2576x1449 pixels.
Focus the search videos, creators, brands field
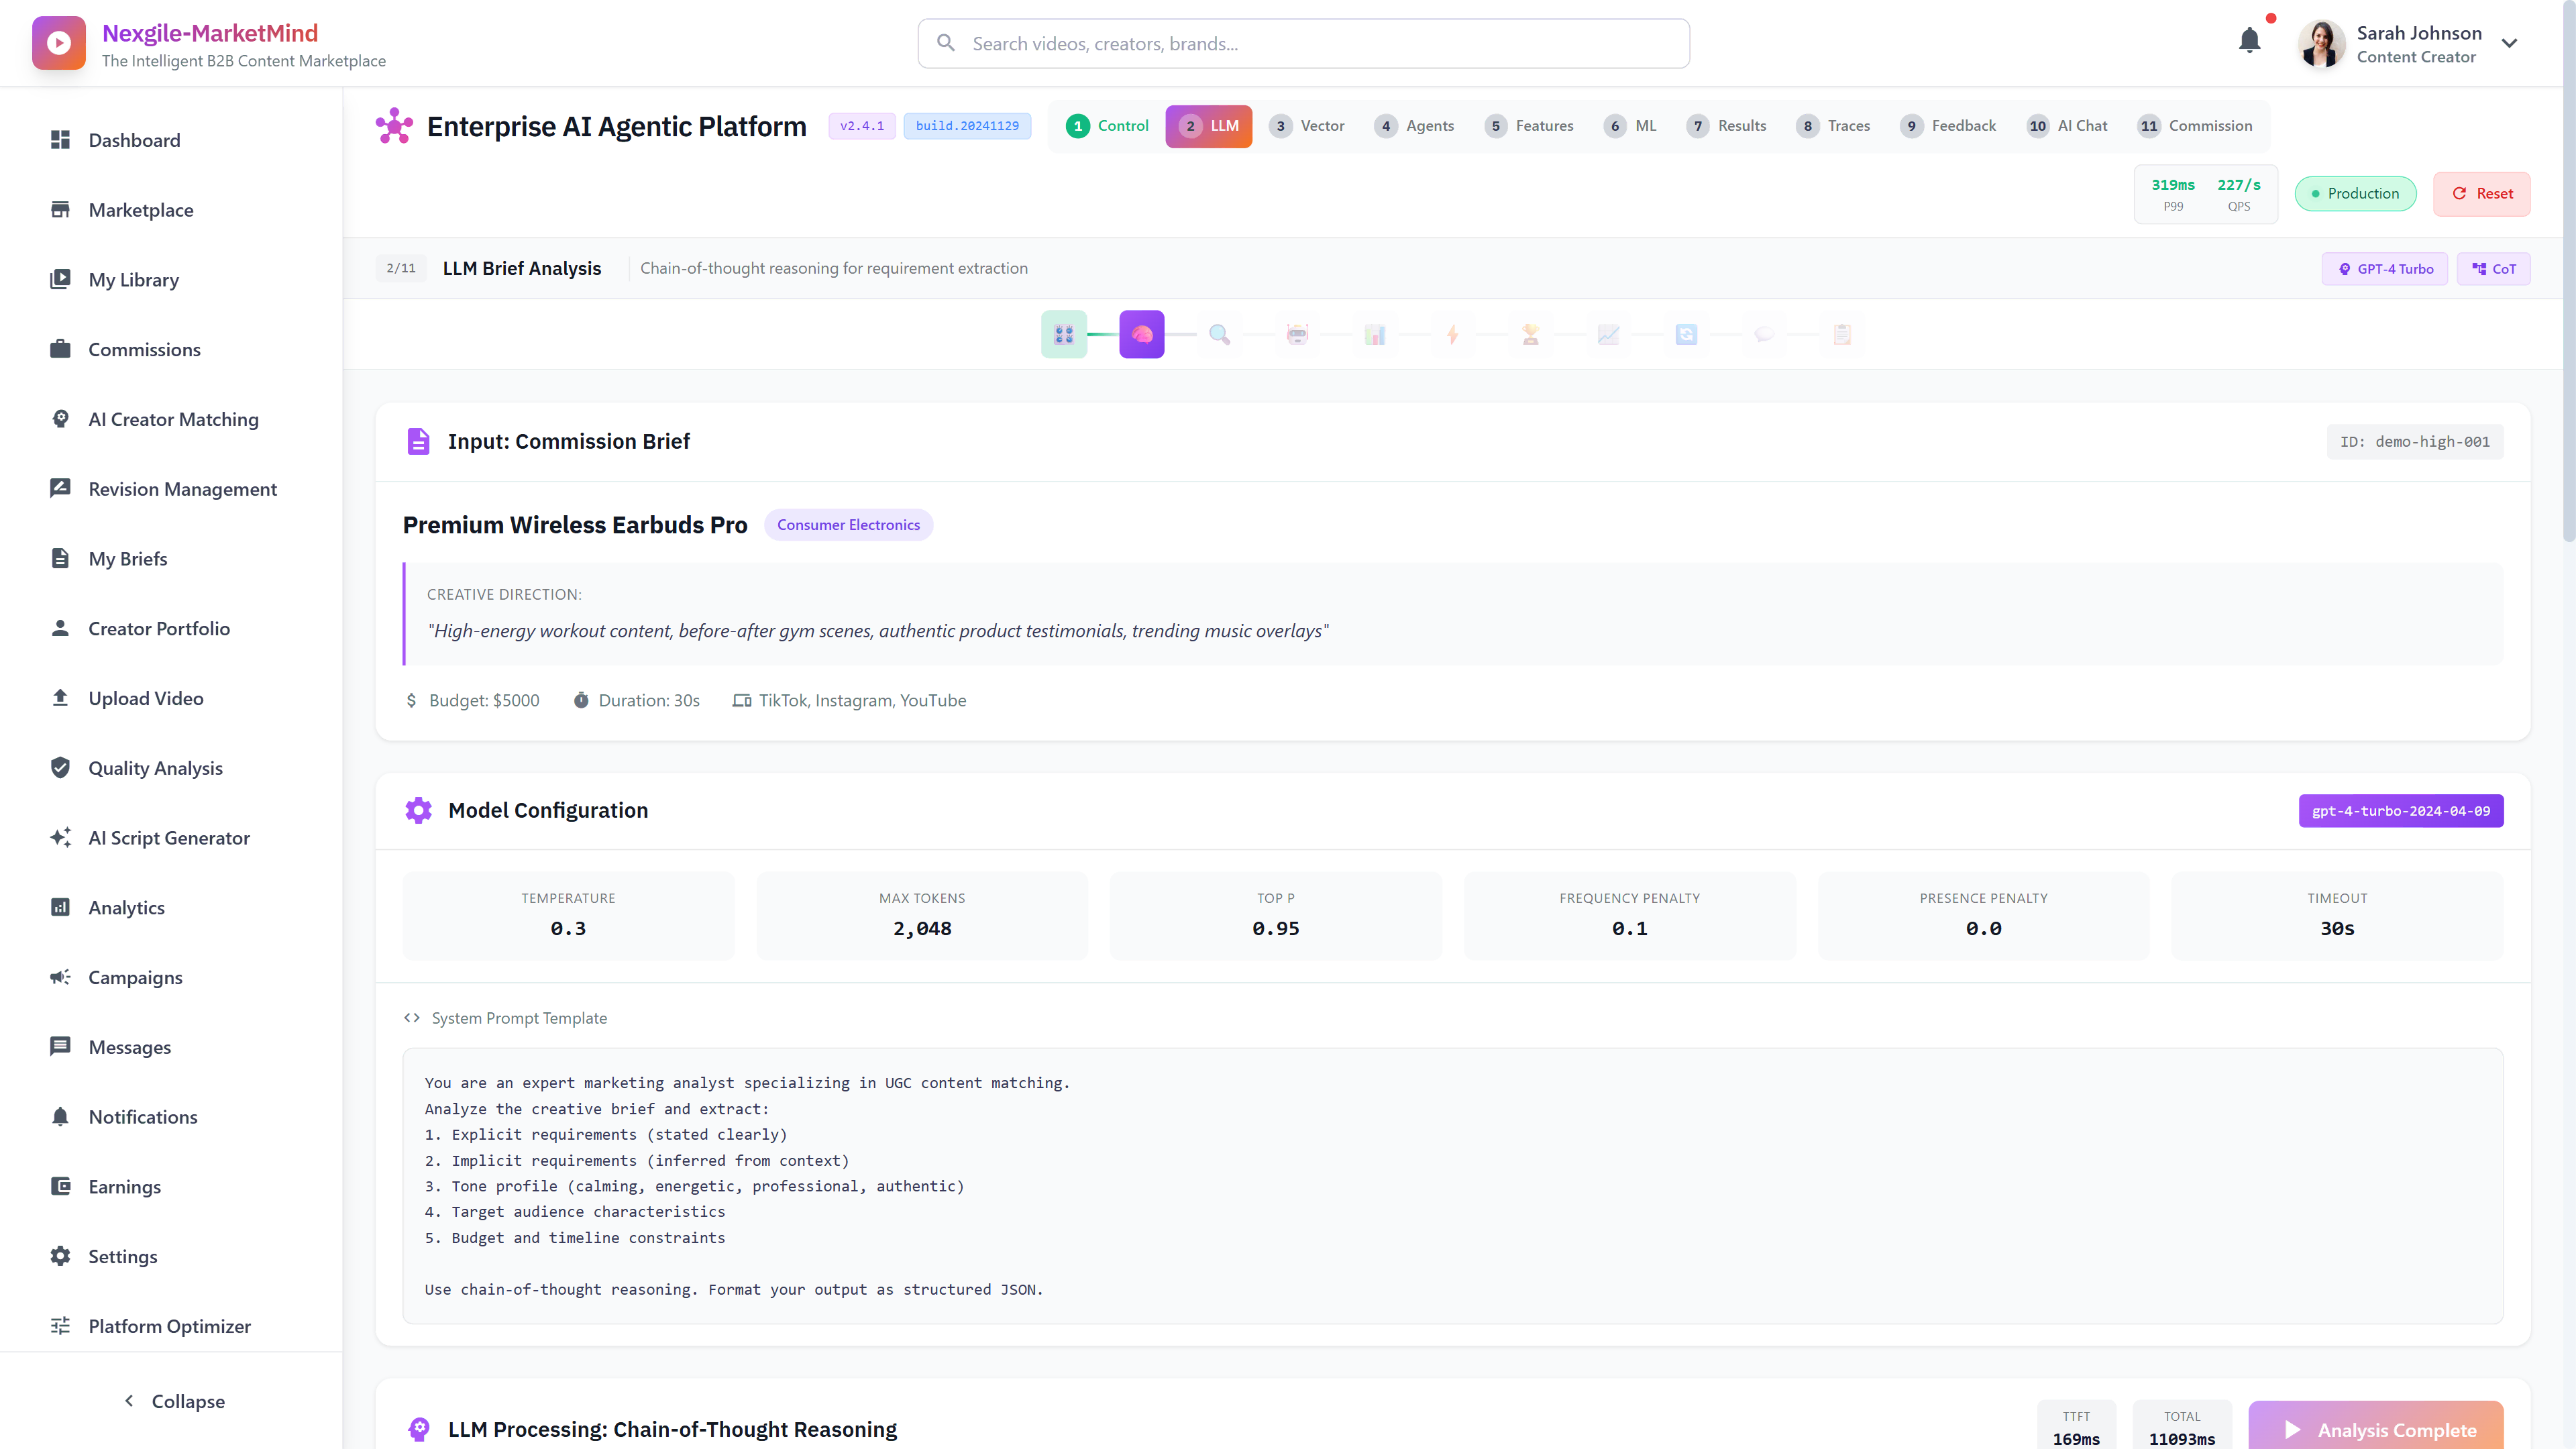pyautogui.click(x=1303, y=43)
